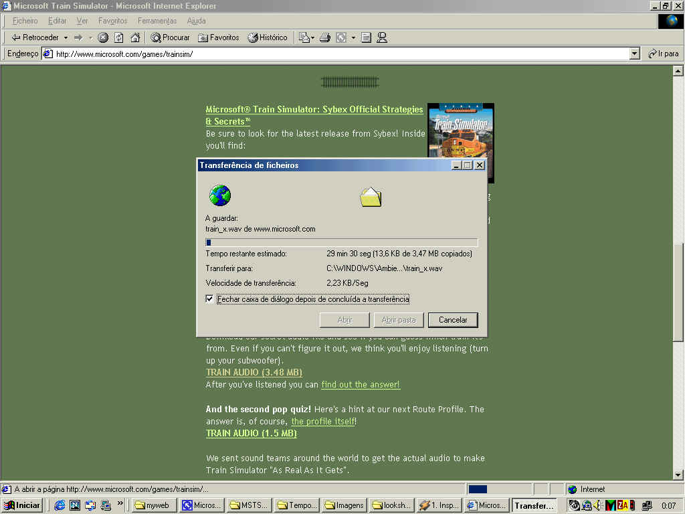685x514 pixels.
Task: Download TRAIN AUDIO (3.48 MB) link
Action: tap(254, 372)
